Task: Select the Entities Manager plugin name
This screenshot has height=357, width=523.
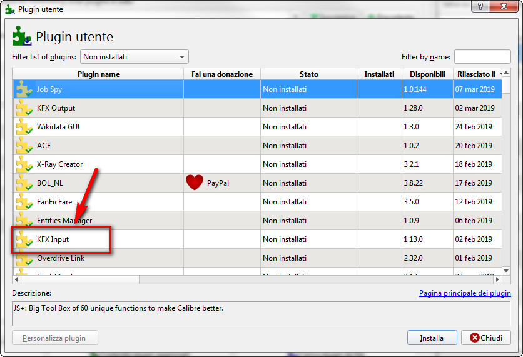Action: tap(64, 221)
